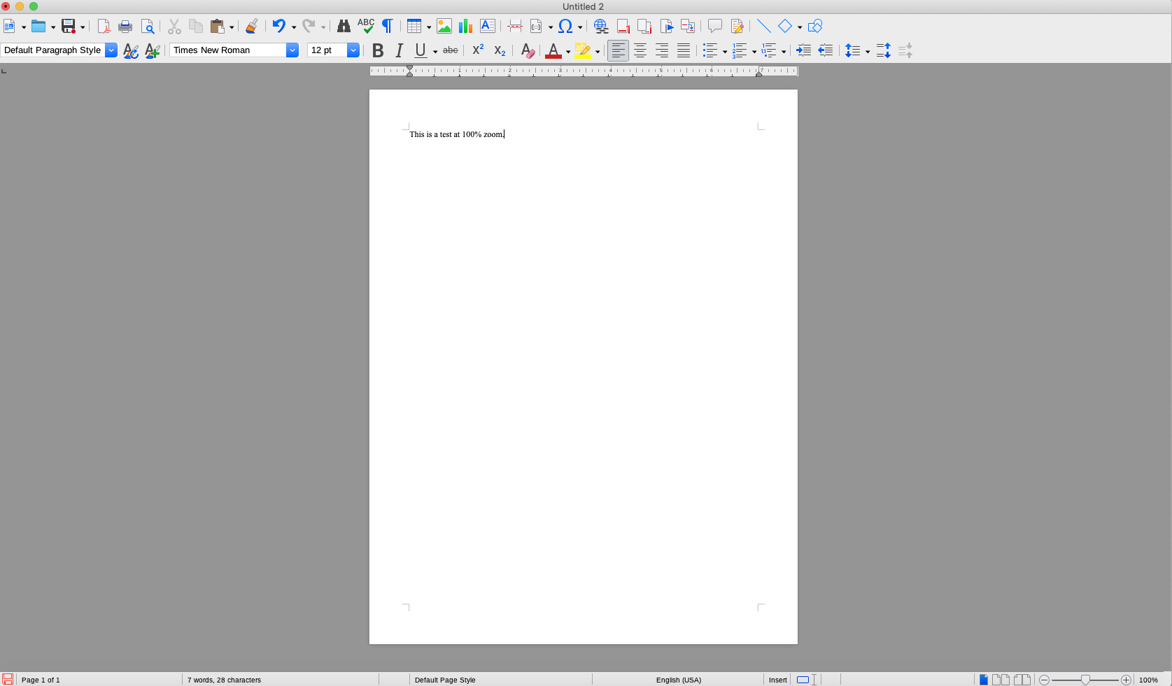Viewport: 1172px width, 686px height.
Task: Insert an image using the picture icon
Action: 444,27
